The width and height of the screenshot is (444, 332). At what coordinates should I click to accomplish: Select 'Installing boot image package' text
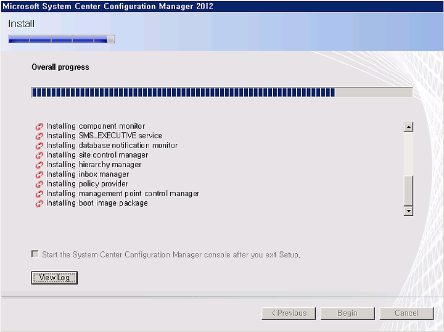97,203
